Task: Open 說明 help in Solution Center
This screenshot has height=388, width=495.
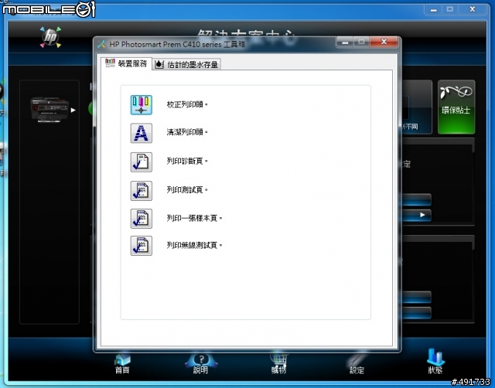Action: (x=201, y=364)
